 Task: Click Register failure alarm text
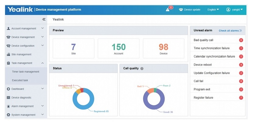pyautogui.click(x=203, y=98)
